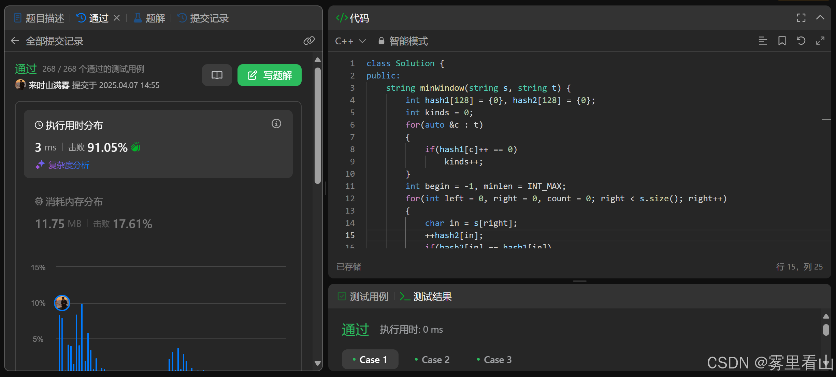Open the C++ language dropdown
The image size is (836, 377).
(x=350, y=41)
